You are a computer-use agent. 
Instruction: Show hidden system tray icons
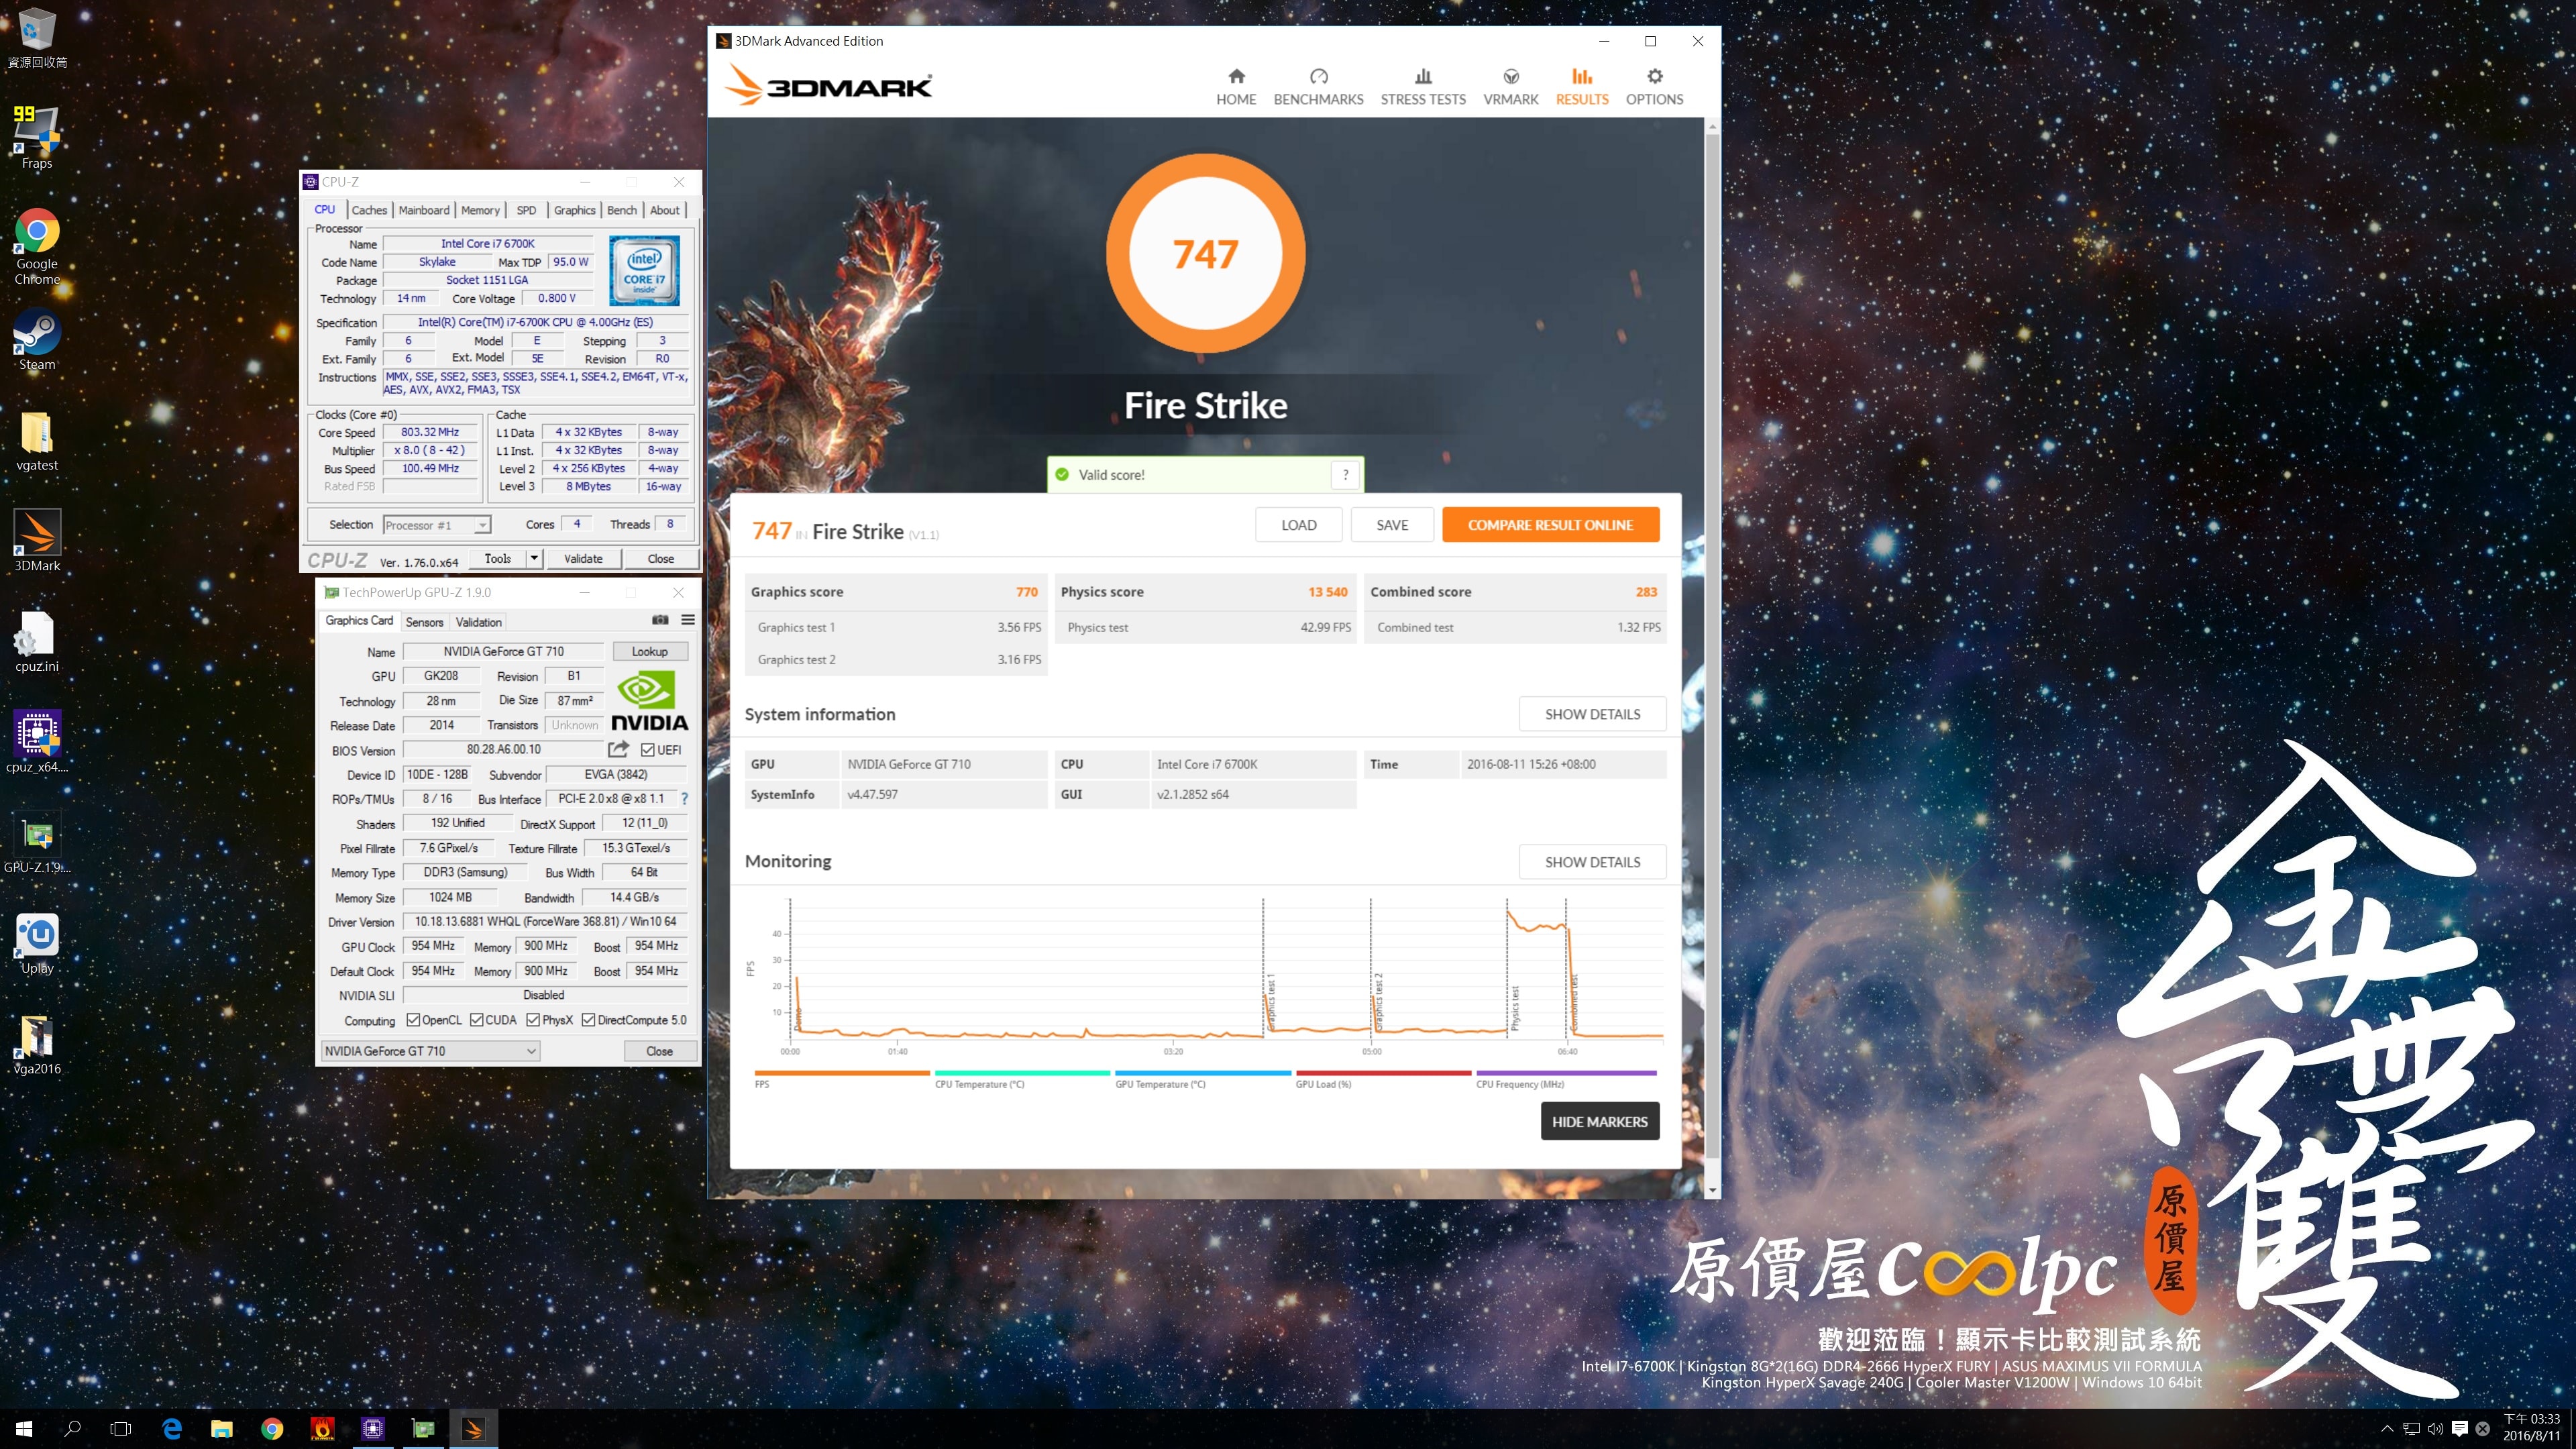pyautogui.click(x=2387, y=1428)
